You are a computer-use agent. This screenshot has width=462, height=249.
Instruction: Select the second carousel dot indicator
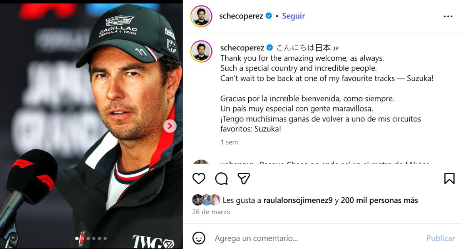(x=82, y=239)
